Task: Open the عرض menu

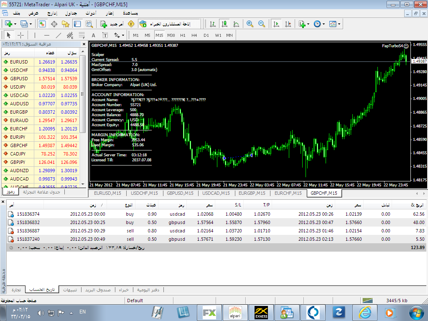Action: pyautogui.click(x=33, y=13)
